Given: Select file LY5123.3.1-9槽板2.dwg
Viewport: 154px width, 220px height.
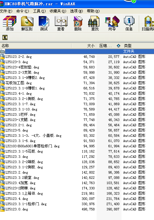Looking at the screenshot, I should (x=25, y=78).
